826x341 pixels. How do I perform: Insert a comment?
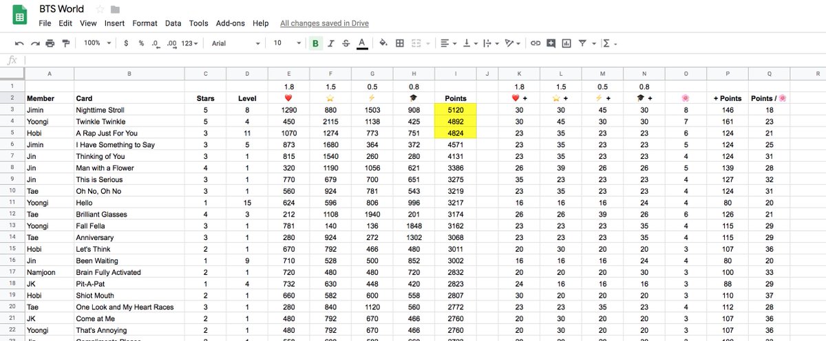551,43
